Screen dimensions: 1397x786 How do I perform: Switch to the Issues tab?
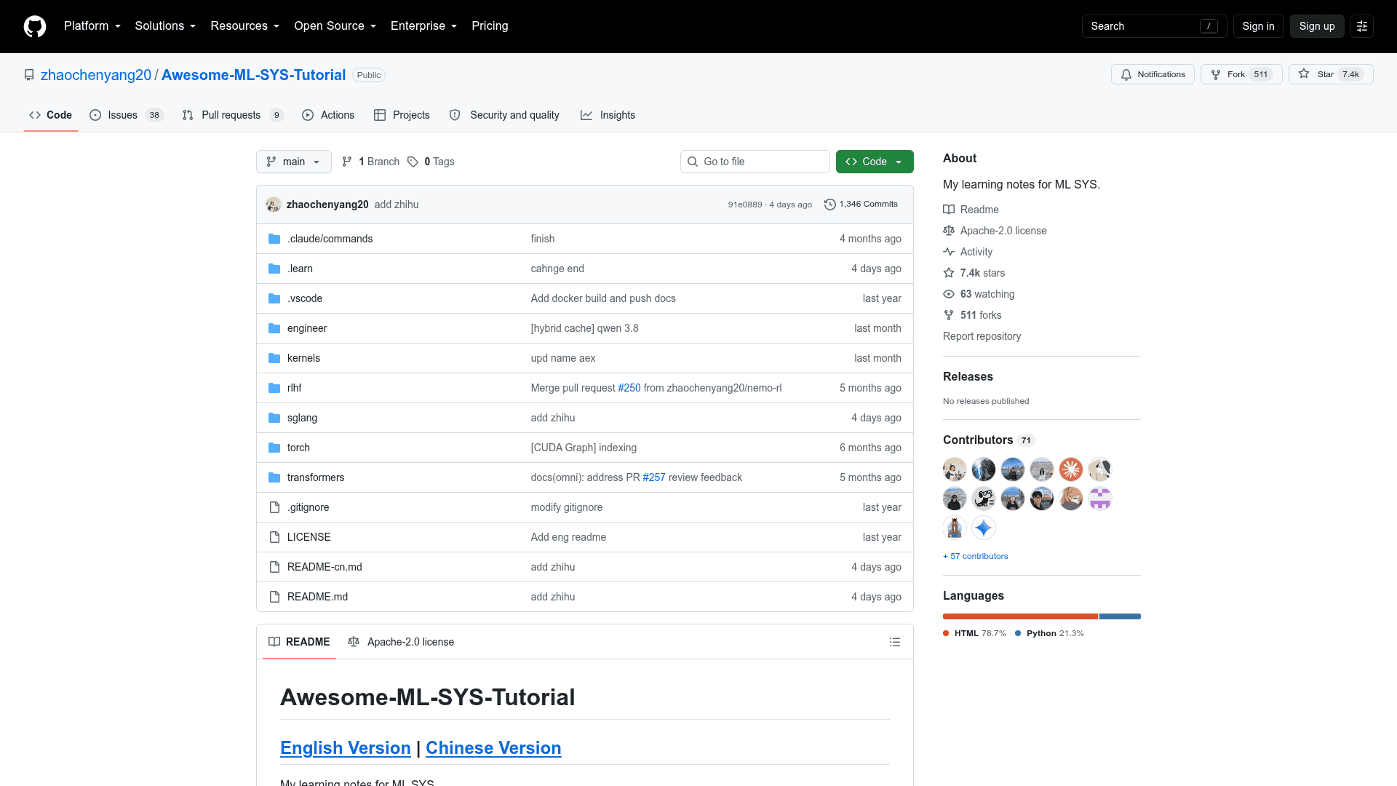pyautogui.click(x=127, y=115)
